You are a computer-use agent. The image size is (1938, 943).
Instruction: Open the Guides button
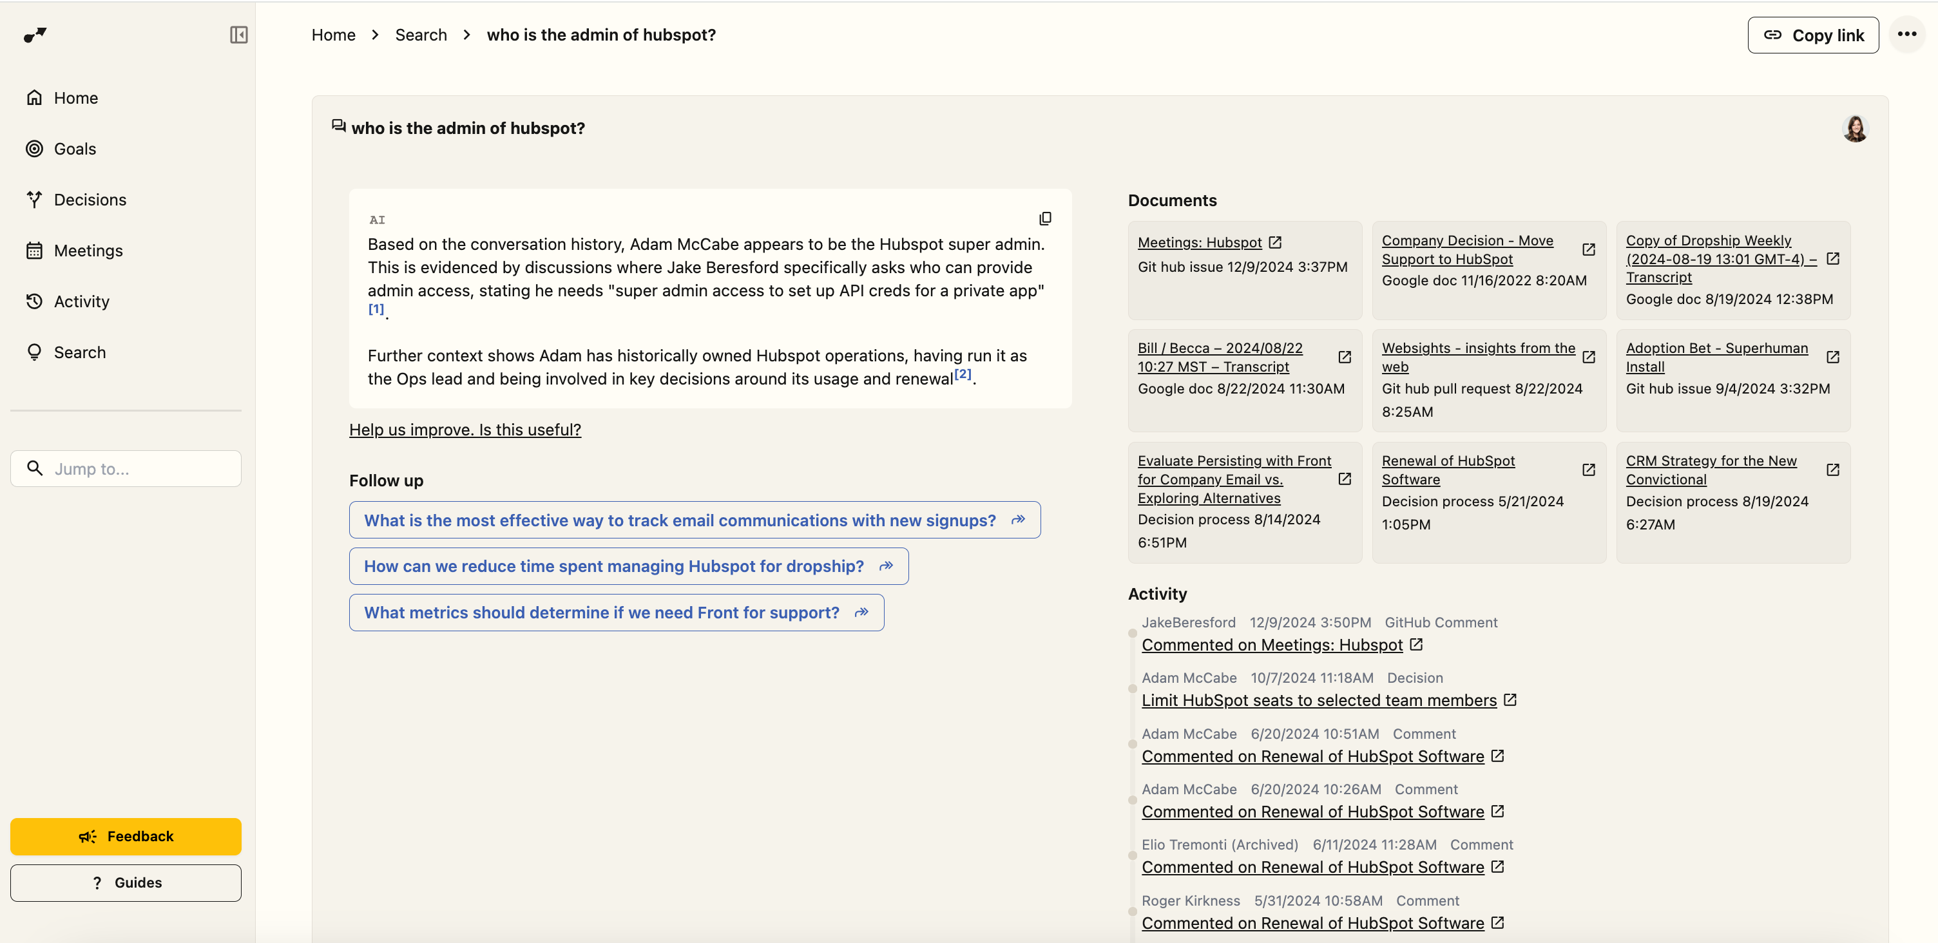click(126, 882)
